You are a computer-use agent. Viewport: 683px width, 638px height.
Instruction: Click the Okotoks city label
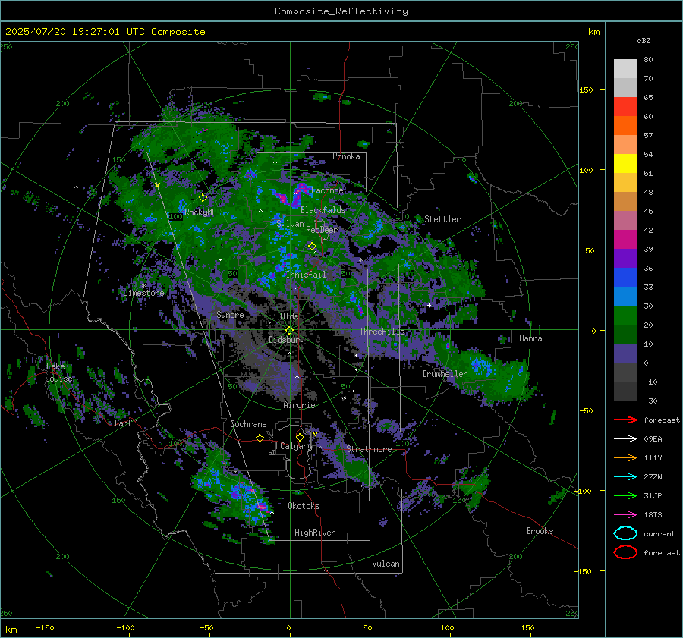coord(304,506)
